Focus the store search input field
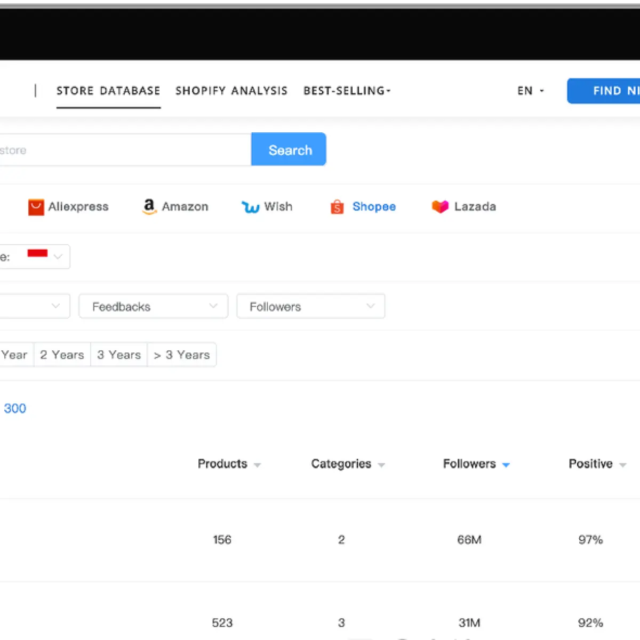Screen dimensions: 640x640 (125, 150)
